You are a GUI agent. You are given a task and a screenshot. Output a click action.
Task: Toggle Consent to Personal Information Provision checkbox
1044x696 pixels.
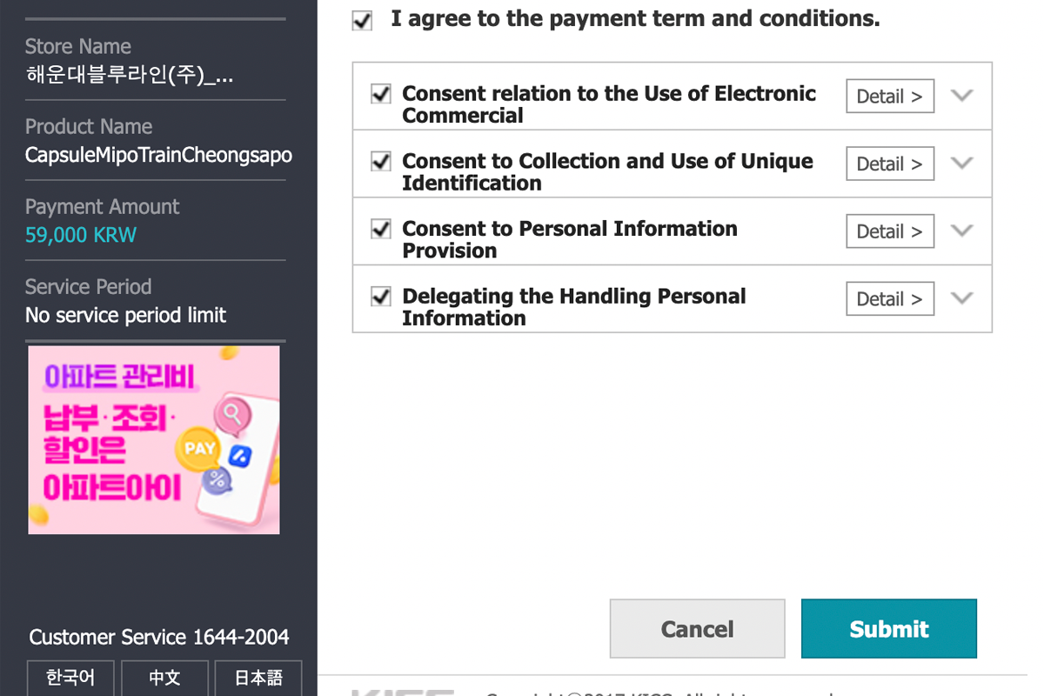click(380, 229)
